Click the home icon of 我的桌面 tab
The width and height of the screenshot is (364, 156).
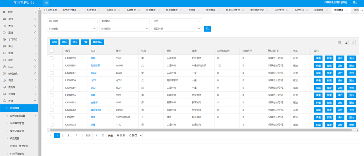point(45,10)
